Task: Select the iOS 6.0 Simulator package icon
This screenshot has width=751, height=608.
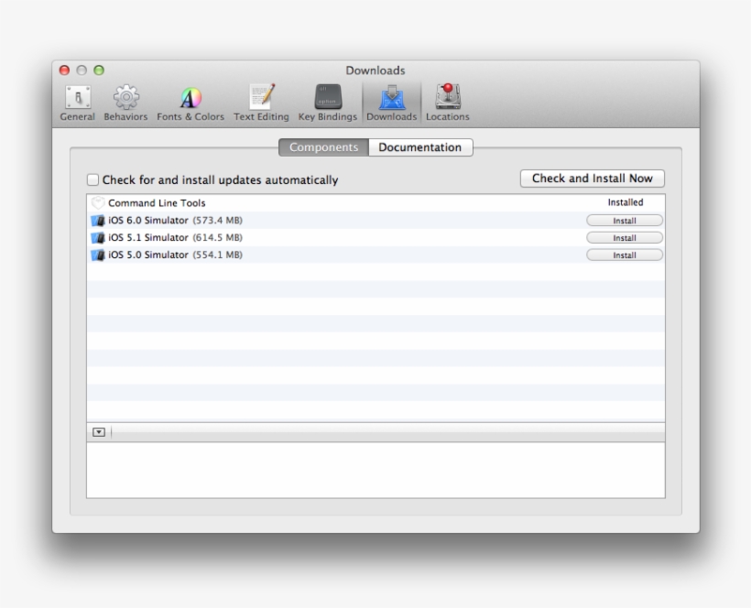Action: pos(98,220)
